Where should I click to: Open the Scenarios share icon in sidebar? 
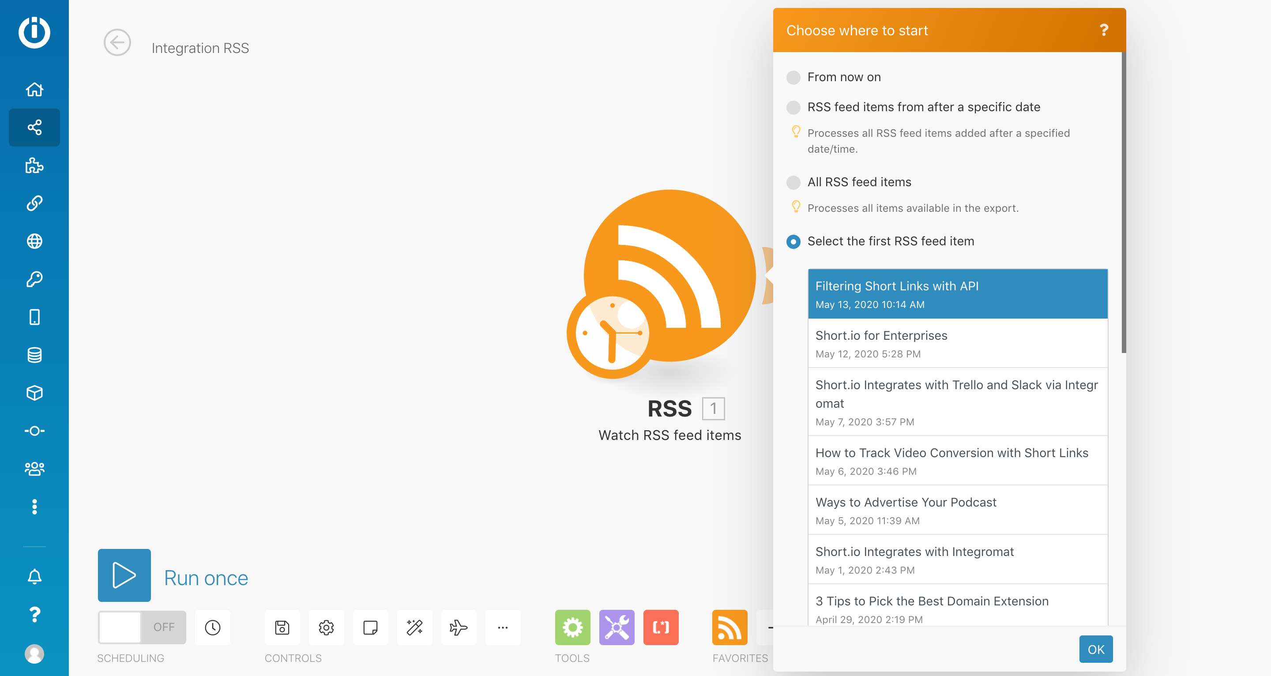(x=34, y=128)
